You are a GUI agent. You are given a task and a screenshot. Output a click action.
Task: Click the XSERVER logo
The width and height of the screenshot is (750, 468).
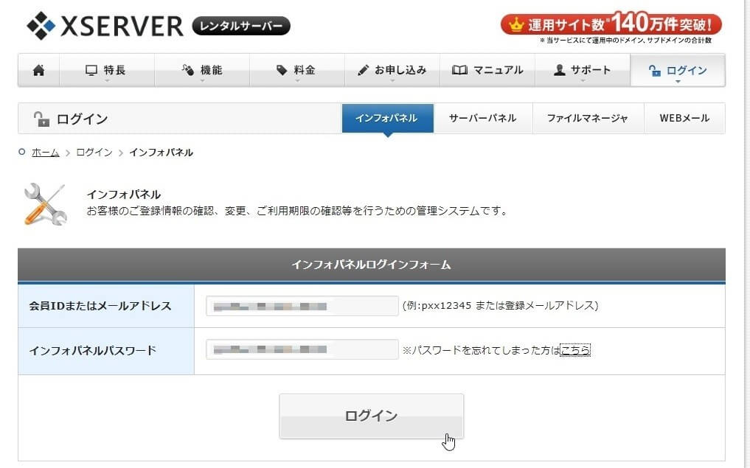click(105, 27)
